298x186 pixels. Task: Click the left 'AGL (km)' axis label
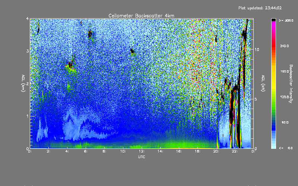pos(23,83)
